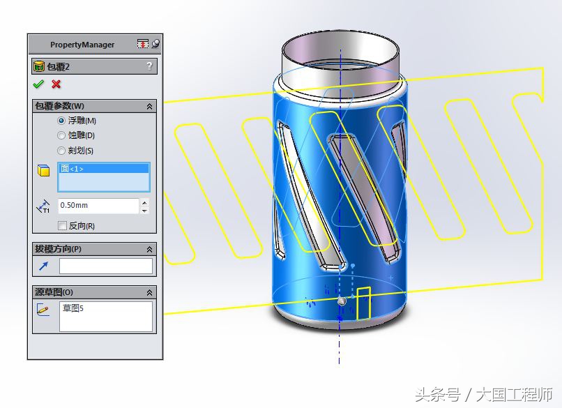The height and width of the screenshot is (408, 562).
Task: Click the help question mark icon
Action: tap(149, 66)
